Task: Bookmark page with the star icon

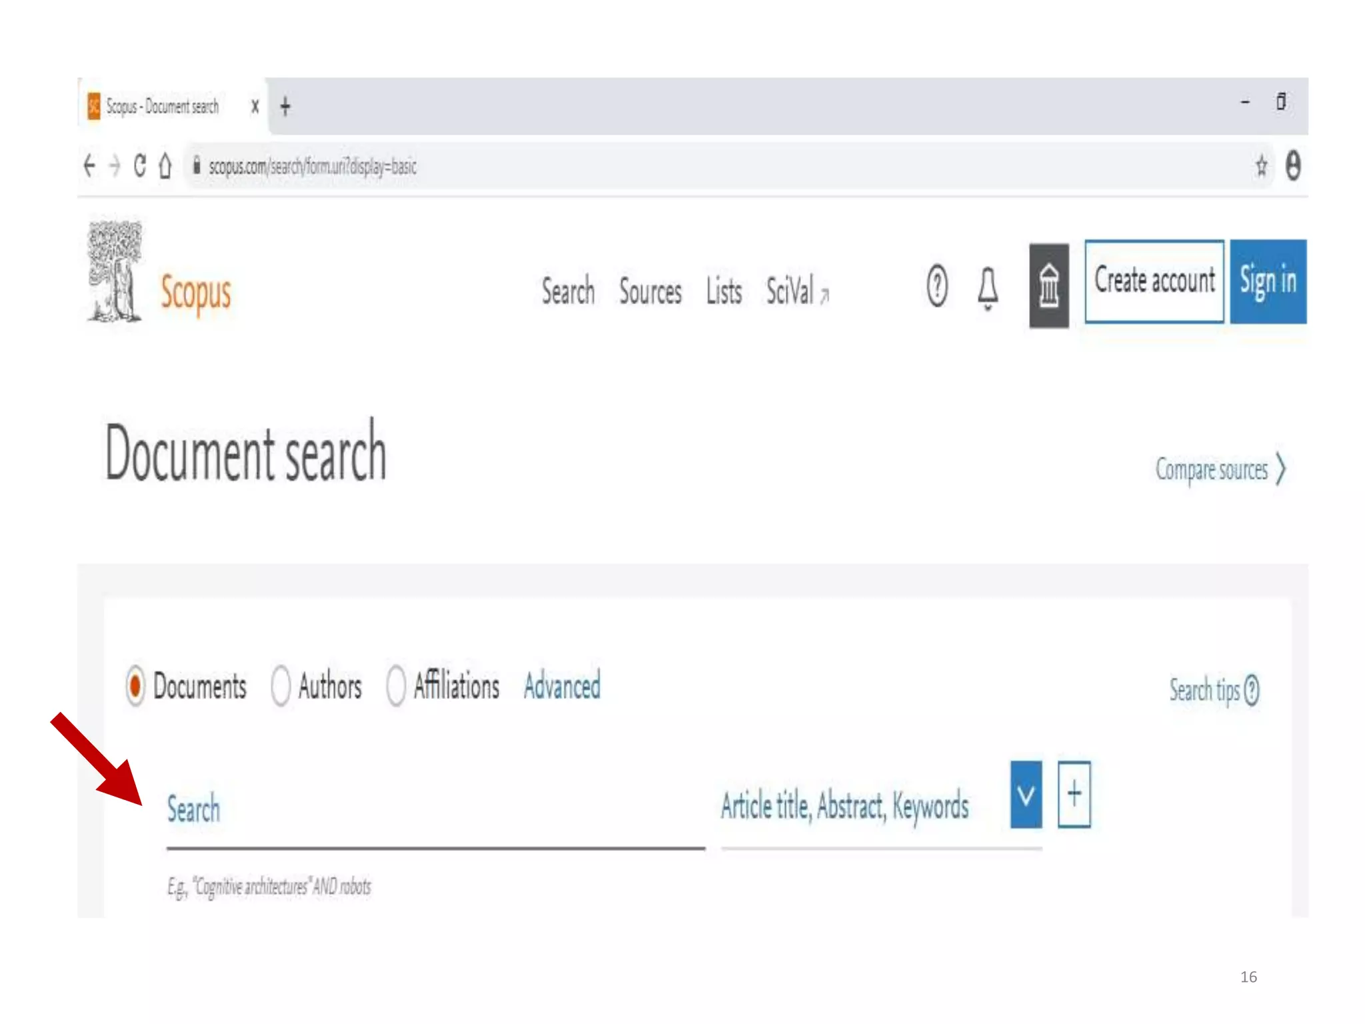Action: tap(1261, 165)
